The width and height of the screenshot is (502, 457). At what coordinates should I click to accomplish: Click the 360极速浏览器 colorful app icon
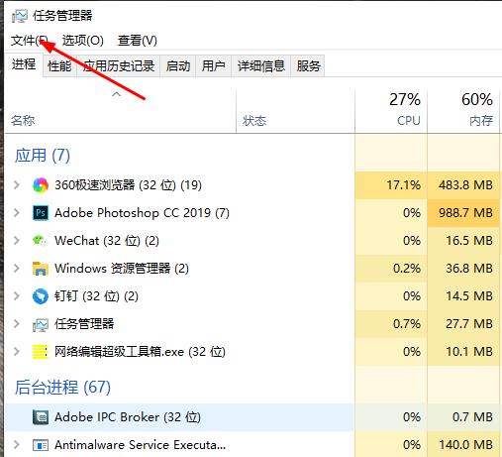pos(41,185)
